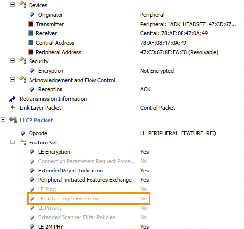Click the Devices group icon
The height and width of the screenshot is (229, 244).
tap(23, 5)
